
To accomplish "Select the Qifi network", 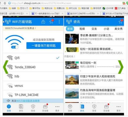I will 33,58.
